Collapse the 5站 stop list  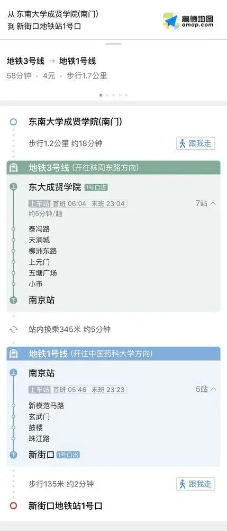tap(206, 389)
